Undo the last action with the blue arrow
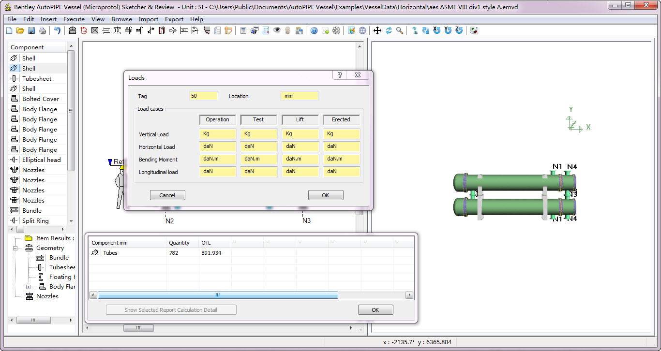 [58, 30]
